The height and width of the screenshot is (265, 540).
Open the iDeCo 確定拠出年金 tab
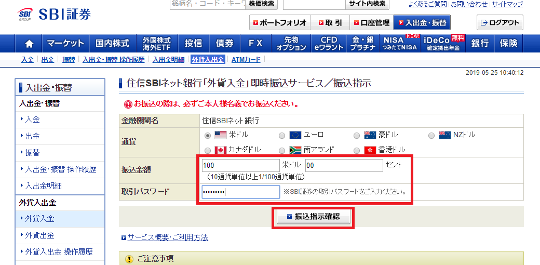(443, 44)
